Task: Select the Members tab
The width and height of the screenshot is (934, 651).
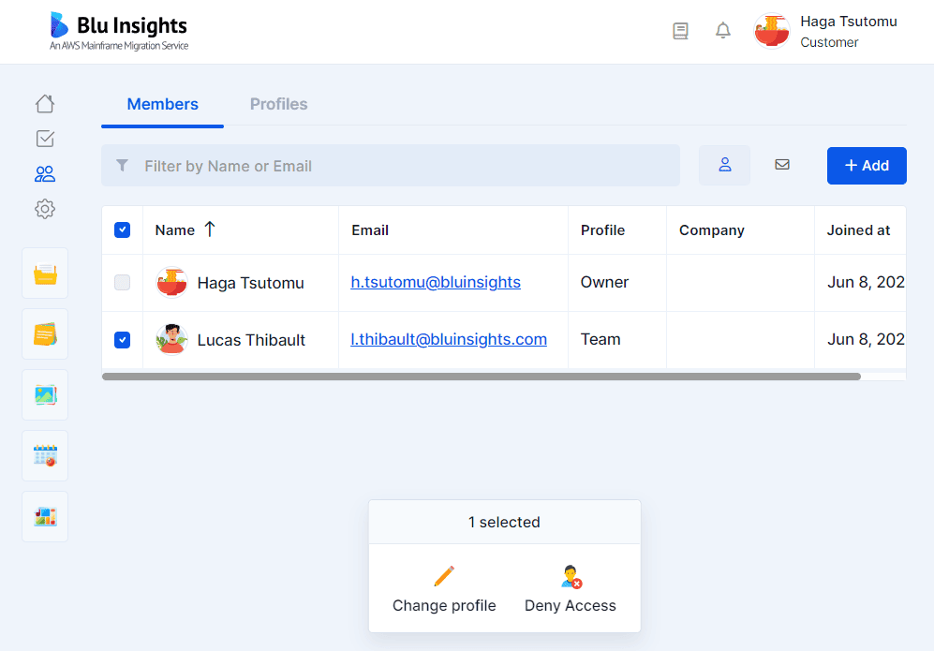Action: coord(162,104)
